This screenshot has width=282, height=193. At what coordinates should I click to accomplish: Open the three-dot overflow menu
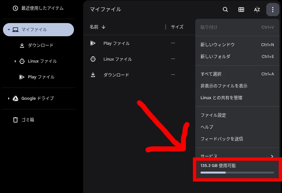click(272, 10)
